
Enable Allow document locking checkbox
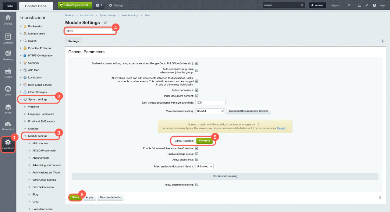pos(197,185)
